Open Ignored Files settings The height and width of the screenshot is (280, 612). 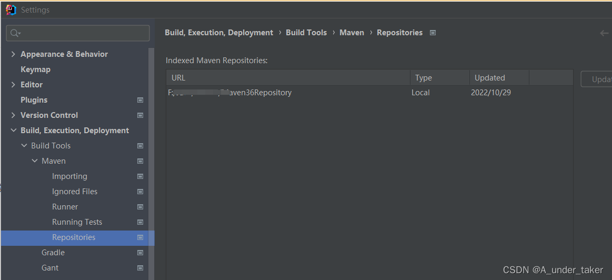pyautogui.click(x=75, y=192)
